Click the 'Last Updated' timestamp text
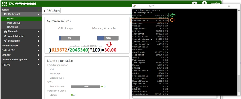Screen dimensions: 241x99 [x=86, y=46]
